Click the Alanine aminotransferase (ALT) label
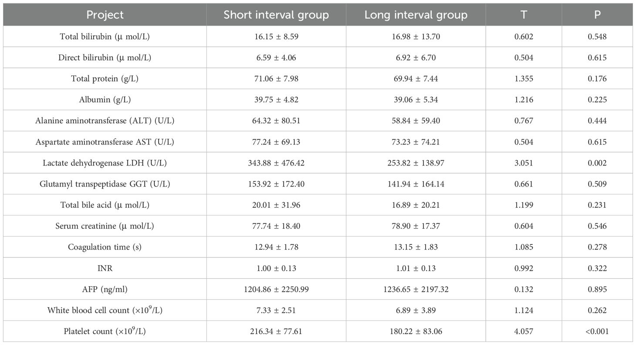 pyautogui.click(x=105, y=121)
